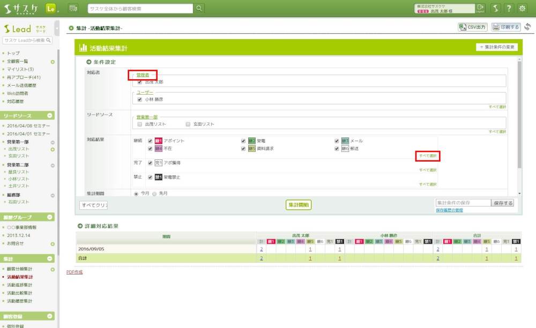Click the Le app switcher icon
The image size is (536, 328).
click(x=51, y=9)
